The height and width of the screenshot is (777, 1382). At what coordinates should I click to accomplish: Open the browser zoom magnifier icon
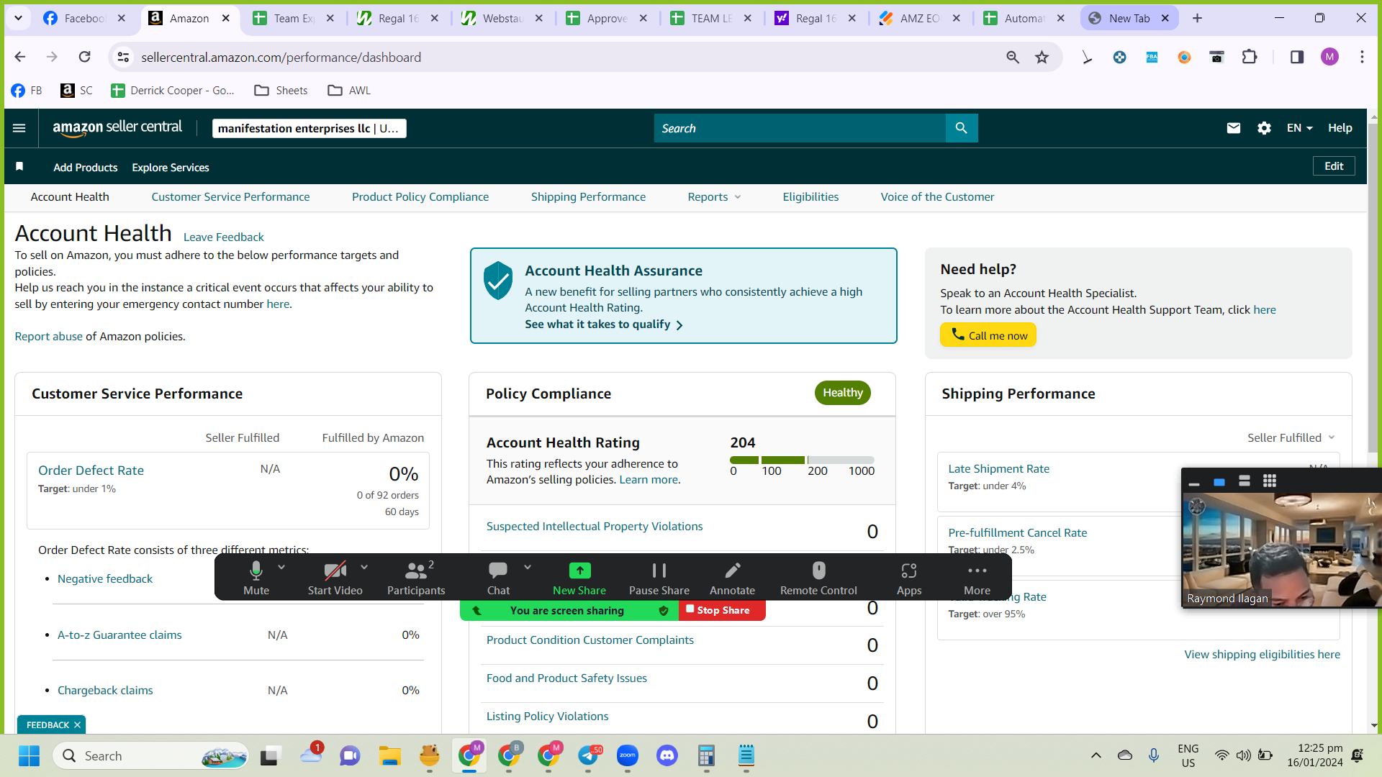(1013, 58)
